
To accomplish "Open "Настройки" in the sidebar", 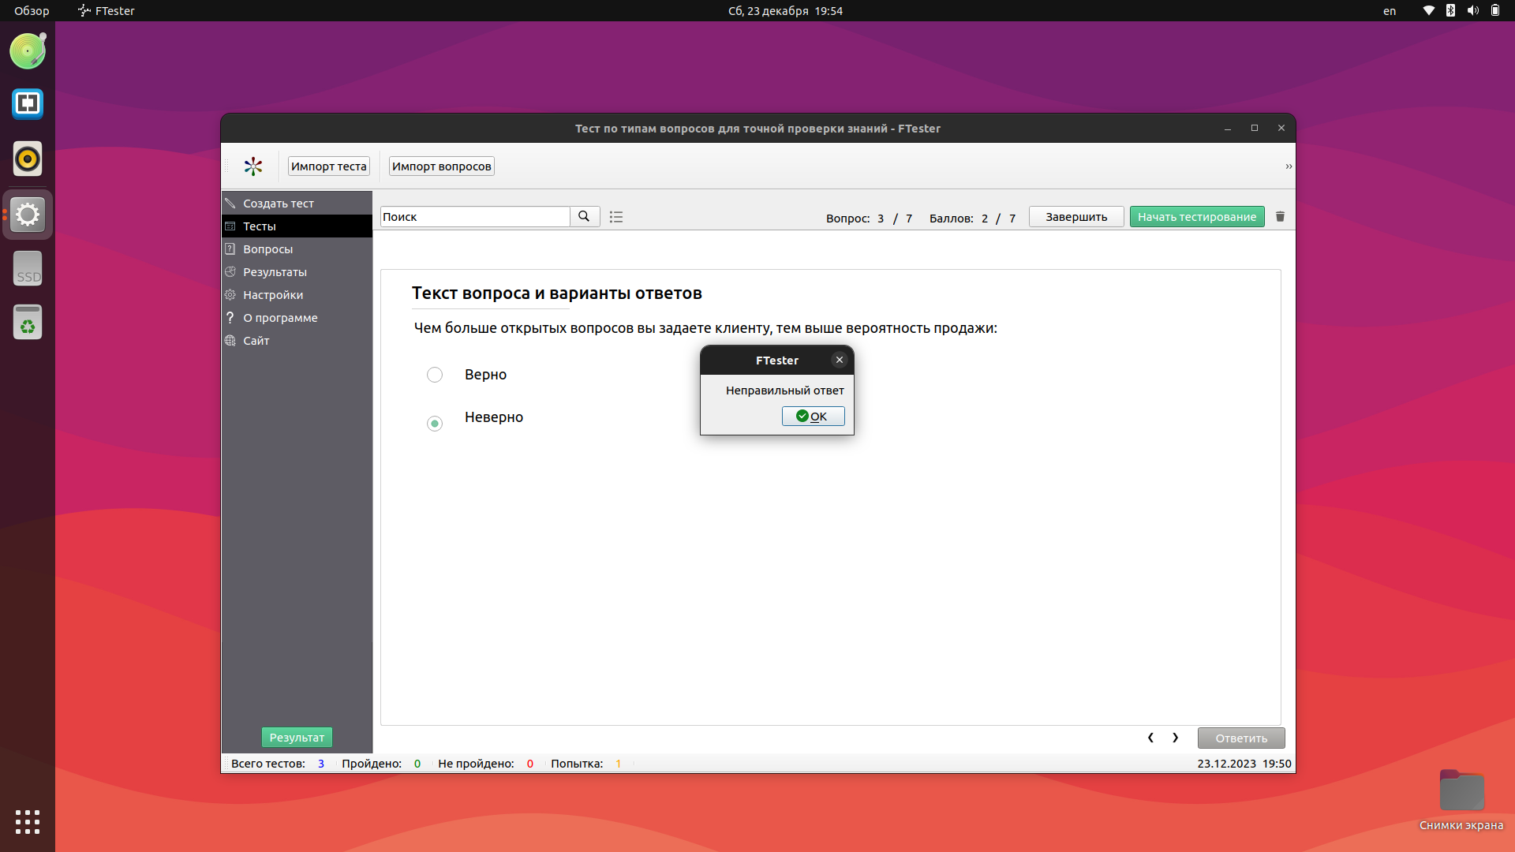I will point(273,295).
